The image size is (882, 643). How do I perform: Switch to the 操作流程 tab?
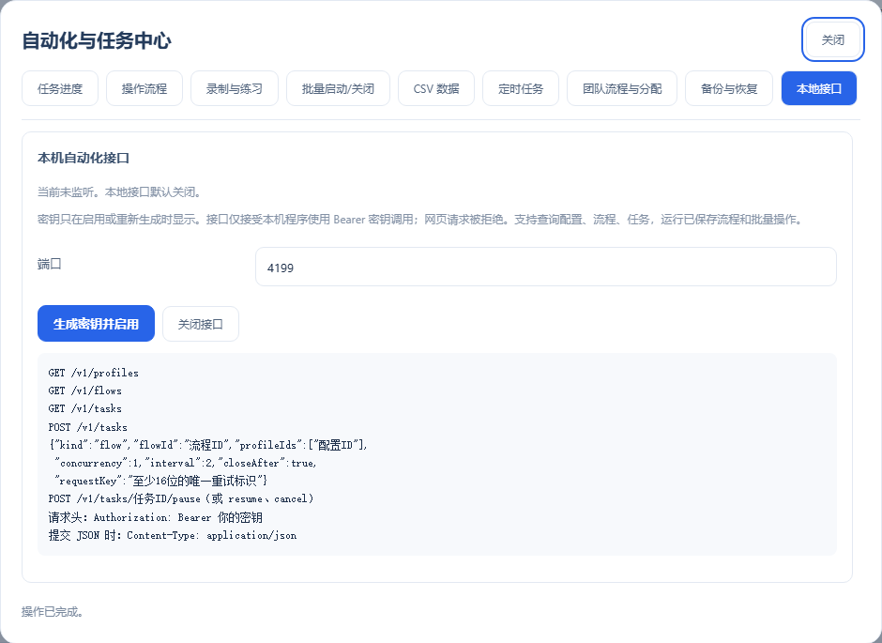(x=144, y=88)
